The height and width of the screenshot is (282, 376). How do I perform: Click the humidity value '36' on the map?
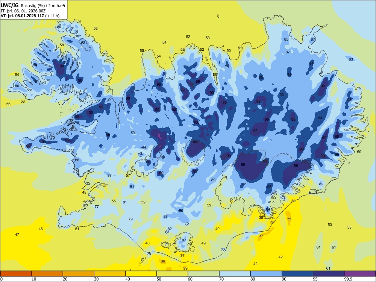[x=163, y=261]
